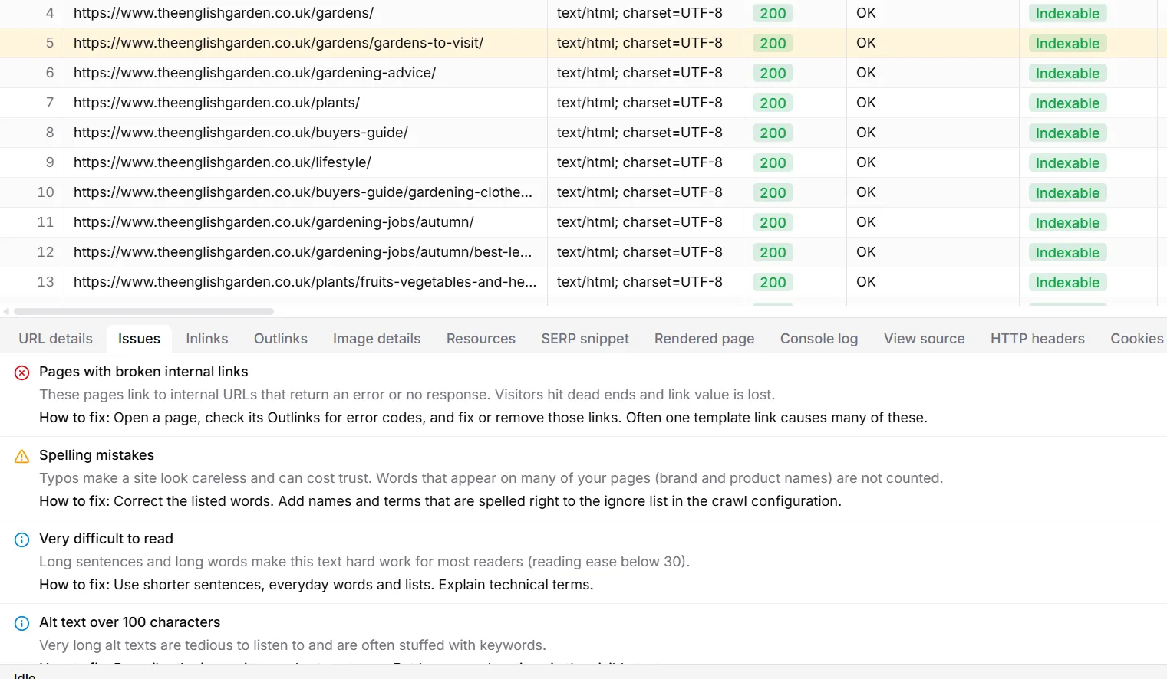Click the gardening-jobs/autumn/best-le... URL

[x=302, y=252]
